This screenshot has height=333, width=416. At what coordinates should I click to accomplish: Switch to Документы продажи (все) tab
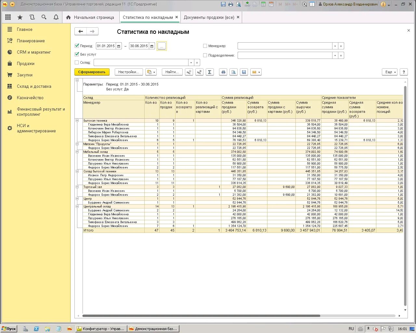[209, 17]
